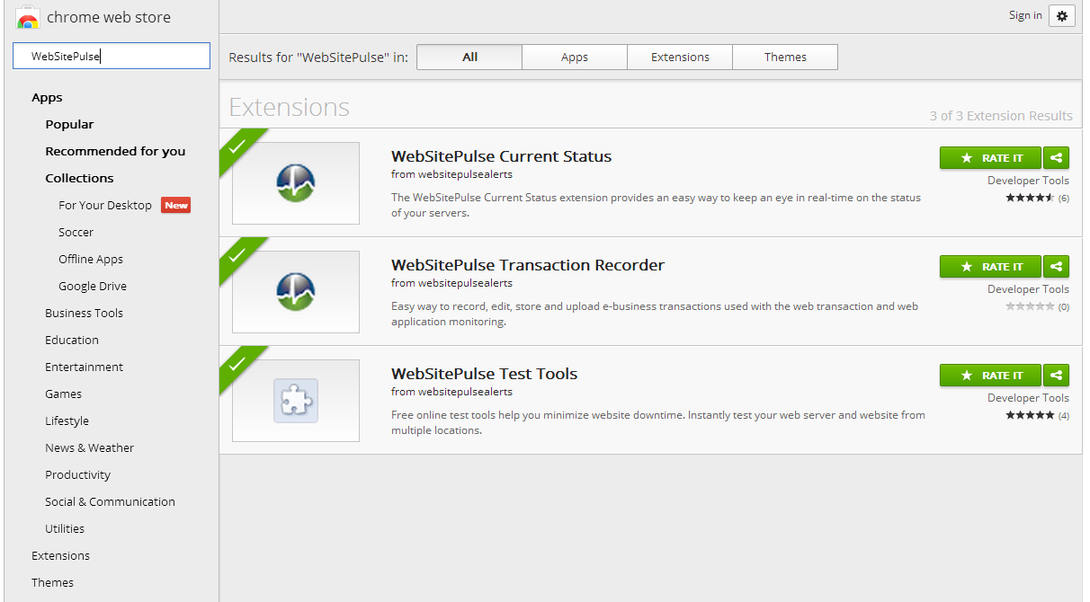Click Current Status extension description text
Viewport: 1090px width, 602px height.
(x=656, y=206)
